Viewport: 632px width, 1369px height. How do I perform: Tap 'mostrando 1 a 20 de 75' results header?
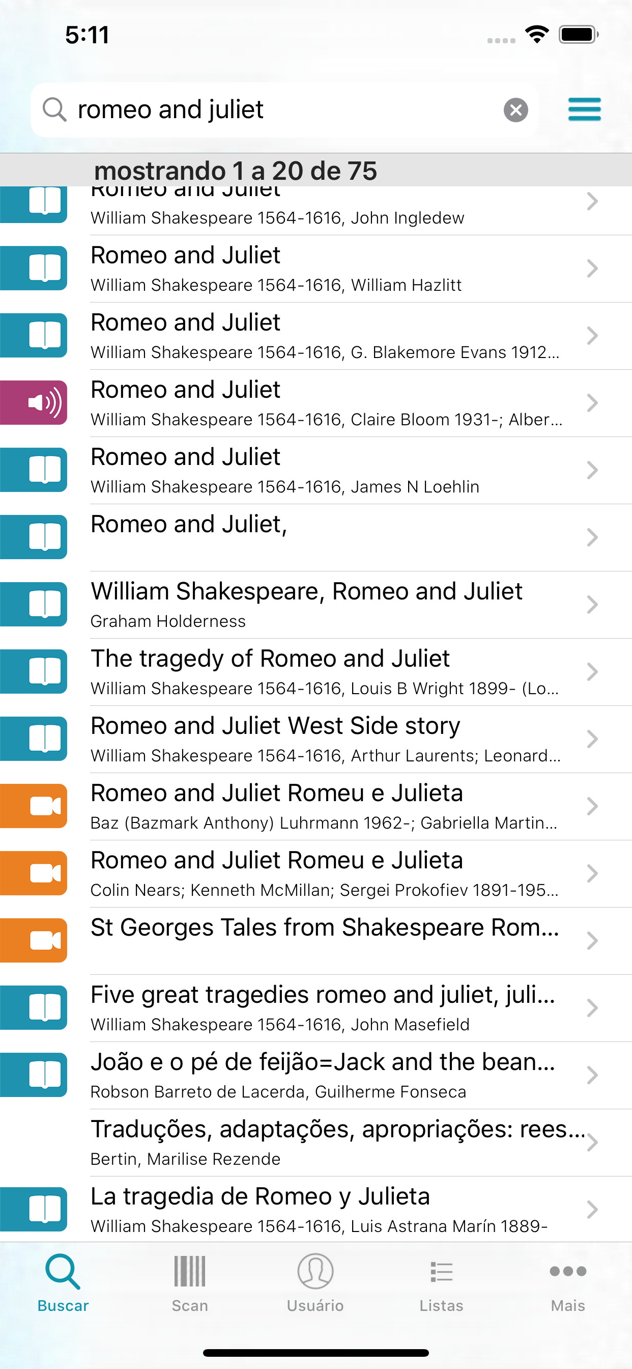coord(235,171)
